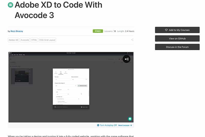
Task: Select the HTML tag
Action: [x=34, y=40]
